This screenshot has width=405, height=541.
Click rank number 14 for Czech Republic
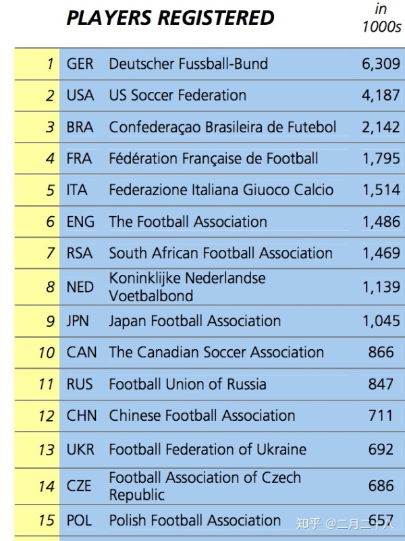(47, 486)
